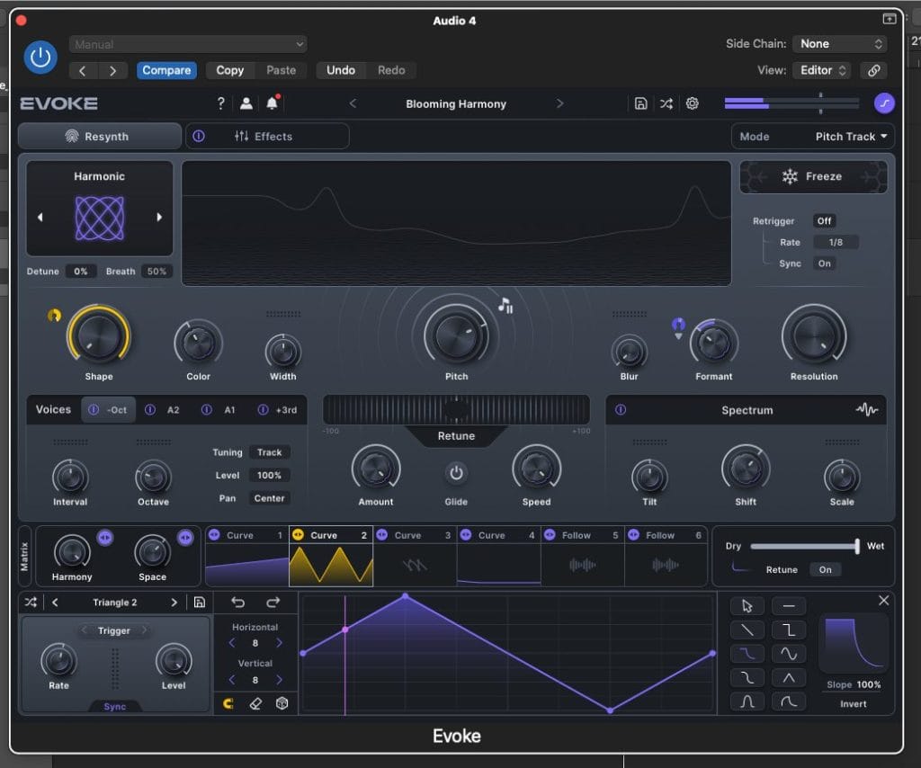Click the Compare button
Image resolution: width=921 pixels, height=768 pixels.
(x=166, y=70)
